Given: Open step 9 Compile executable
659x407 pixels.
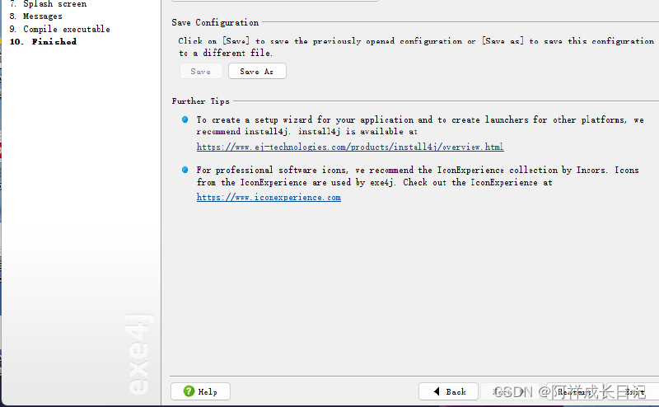Looking at the screenshot, I should pyautogui.click(x=59, y=29).
